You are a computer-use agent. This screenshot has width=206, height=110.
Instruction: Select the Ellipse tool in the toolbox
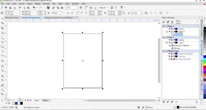[x=2, y=51]
